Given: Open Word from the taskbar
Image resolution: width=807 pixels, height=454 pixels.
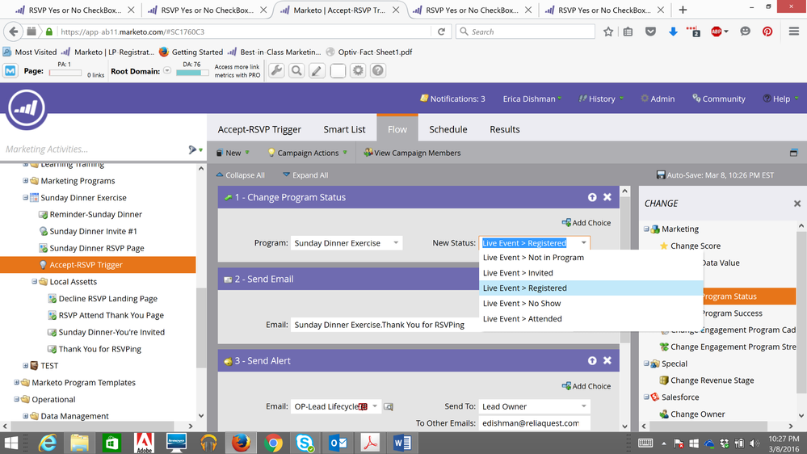Looking at the screenshot, I should (x=402, y=443).
